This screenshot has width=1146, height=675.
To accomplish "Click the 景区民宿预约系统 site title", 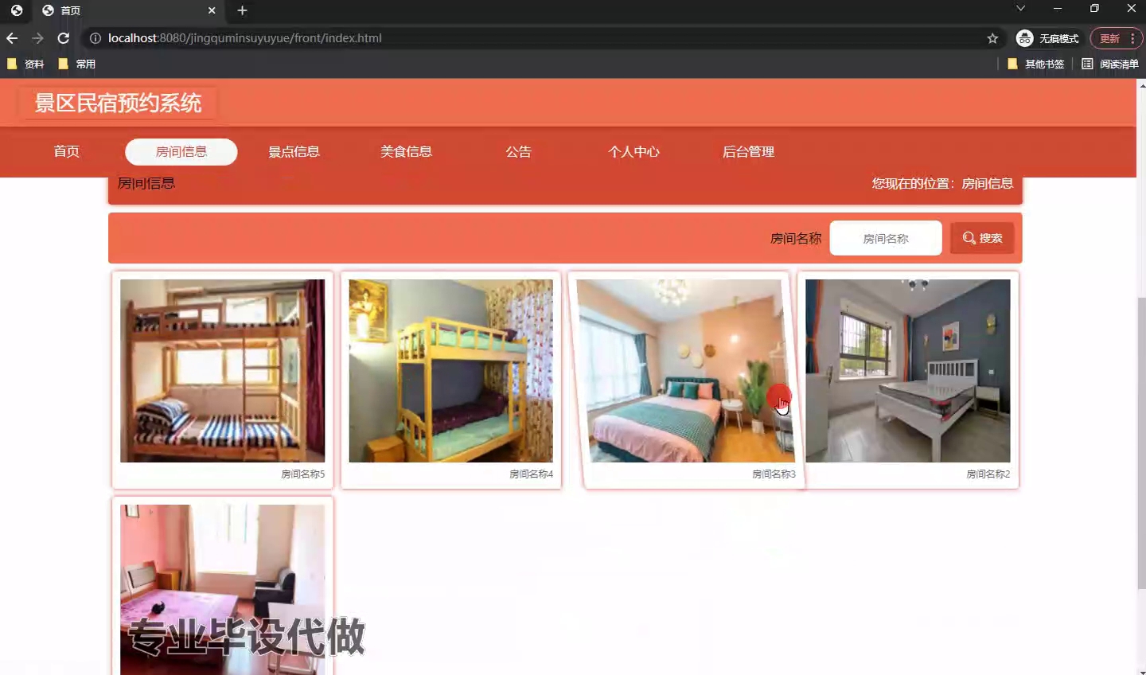I will point(118,103).
